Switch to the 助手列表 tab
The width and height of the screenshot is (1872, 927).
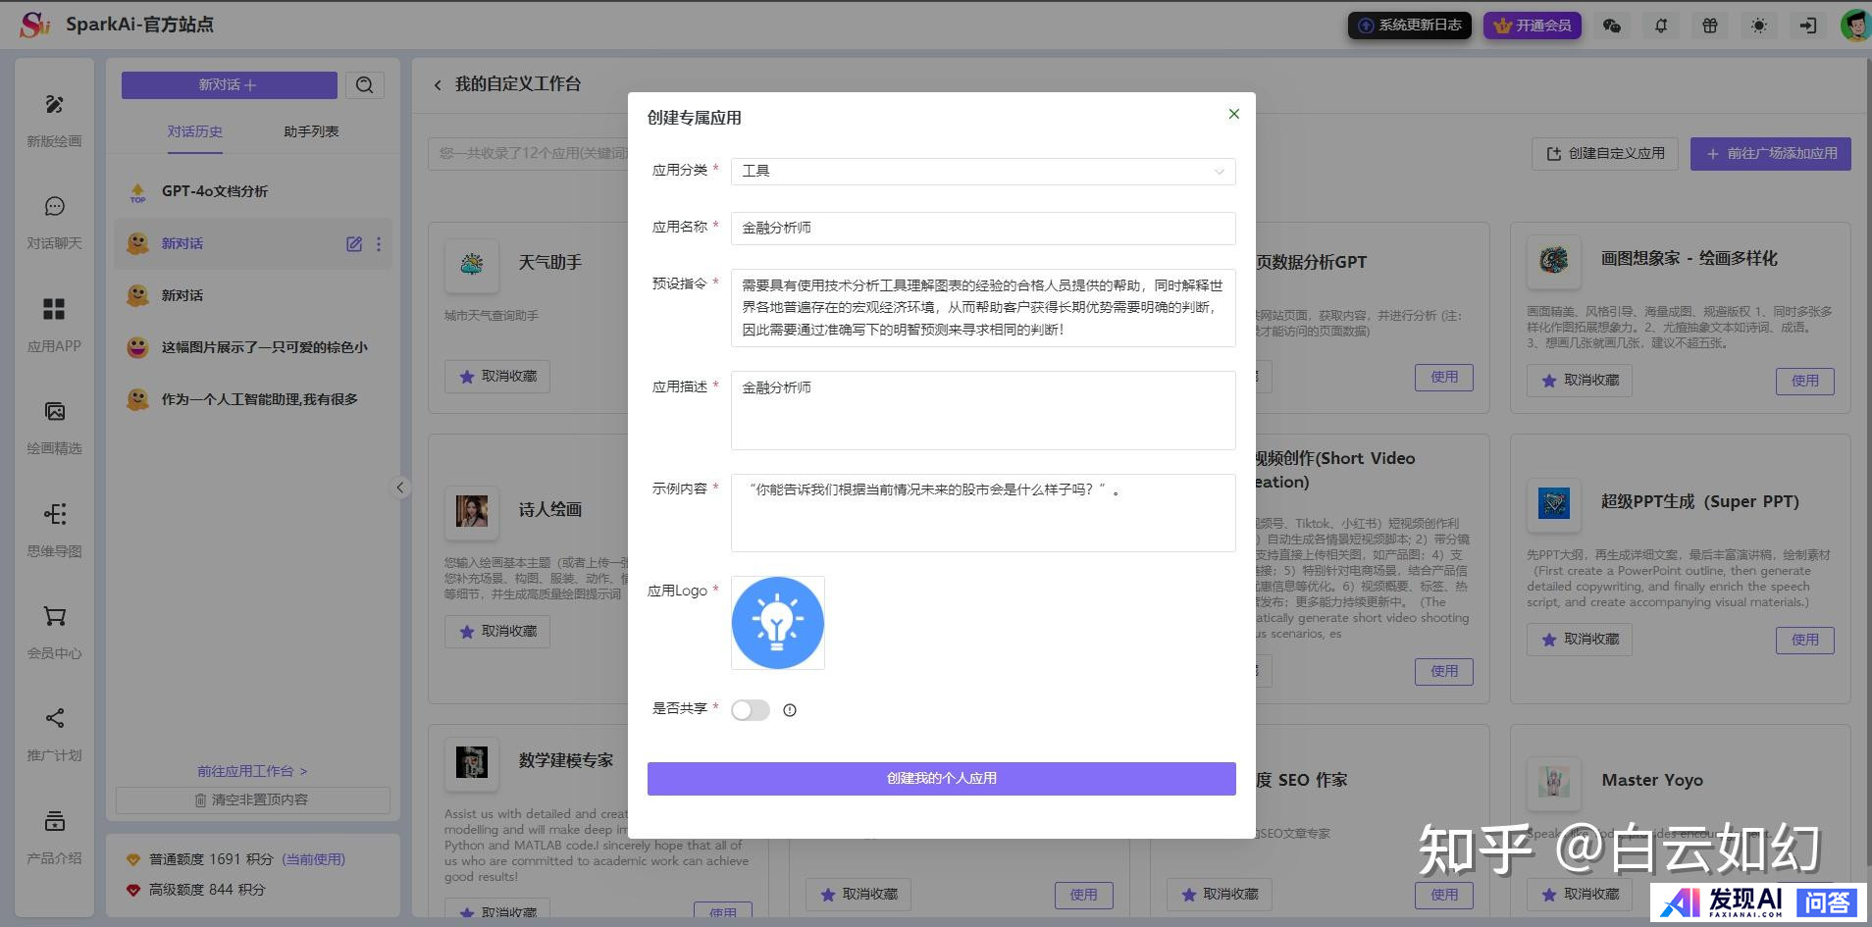tap(311, 131)
